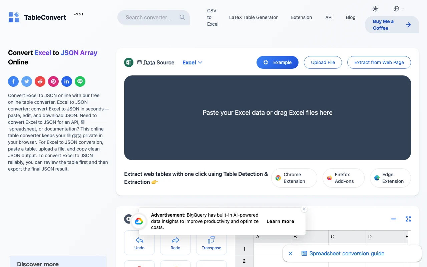Click the Redo button

coord(175,243)
